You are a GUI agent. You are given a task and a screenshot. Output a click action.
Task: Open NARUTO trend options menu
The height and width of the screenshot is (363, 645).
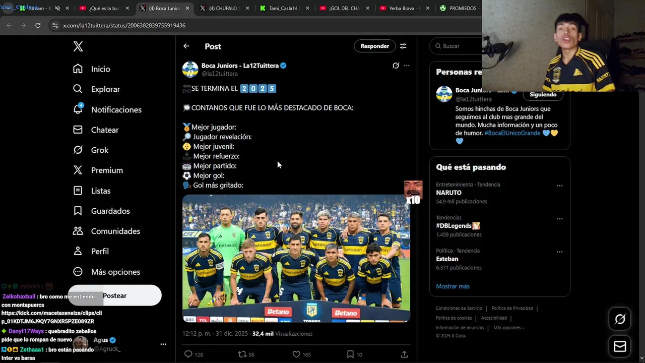tap(559, 186)
